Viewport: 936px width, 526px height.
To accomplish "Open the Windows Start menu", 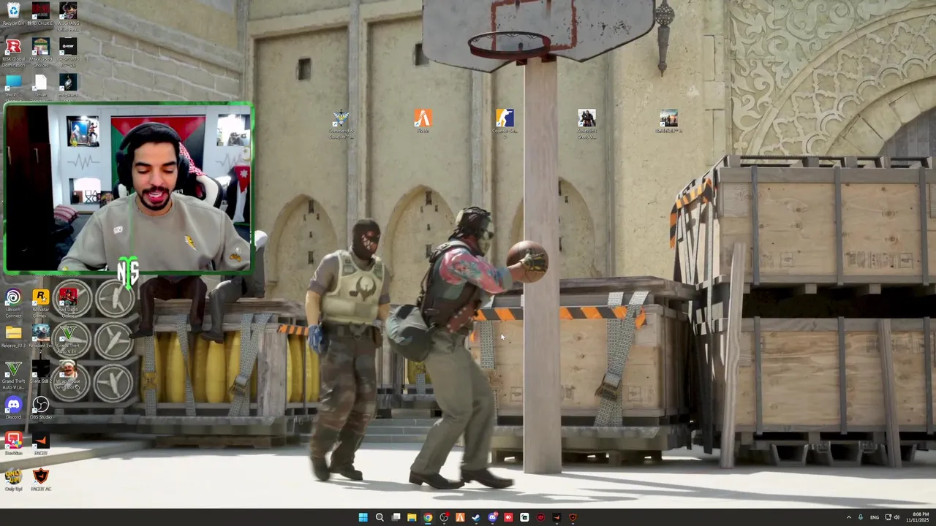I will pos(363,517).
